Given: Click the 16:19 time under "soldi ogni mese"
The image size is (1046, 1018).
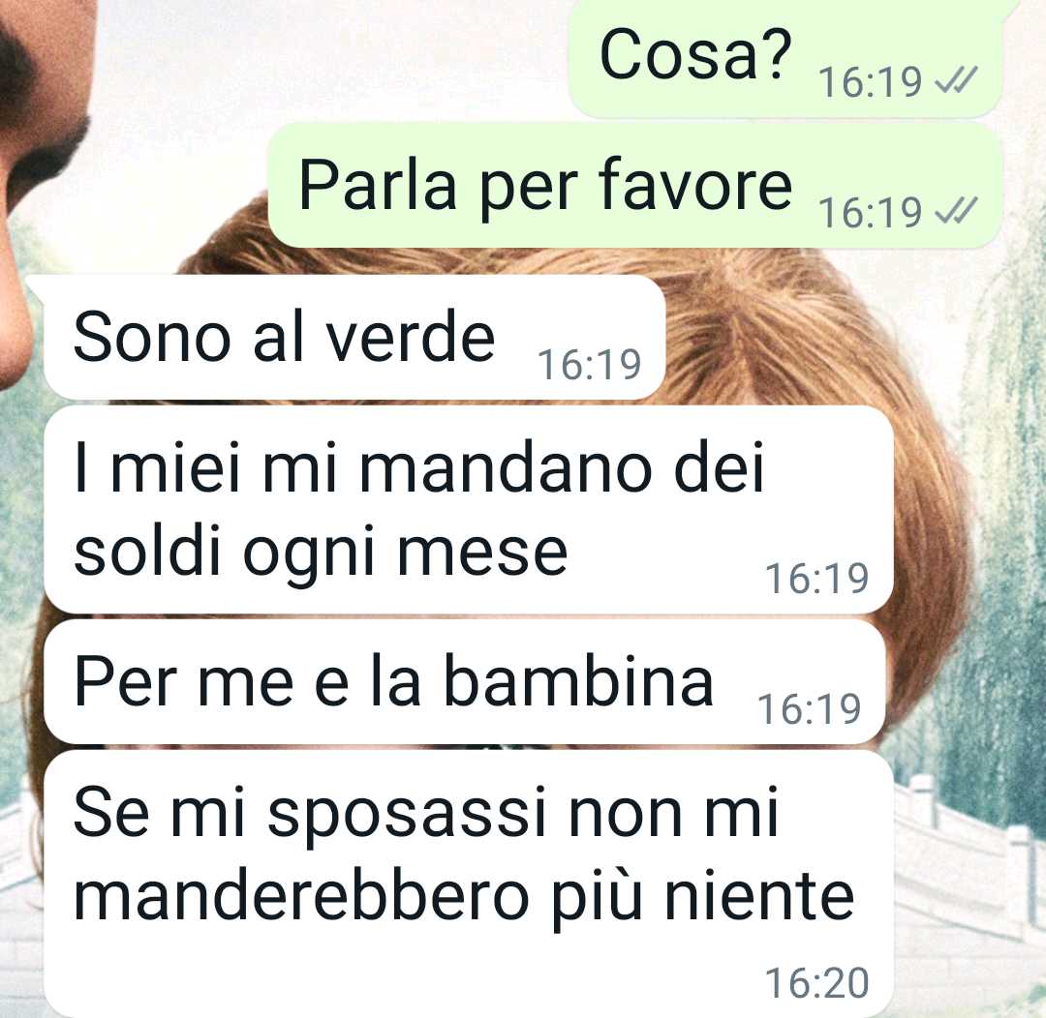Looking at the screenshot, I should [x=816, y=578].
